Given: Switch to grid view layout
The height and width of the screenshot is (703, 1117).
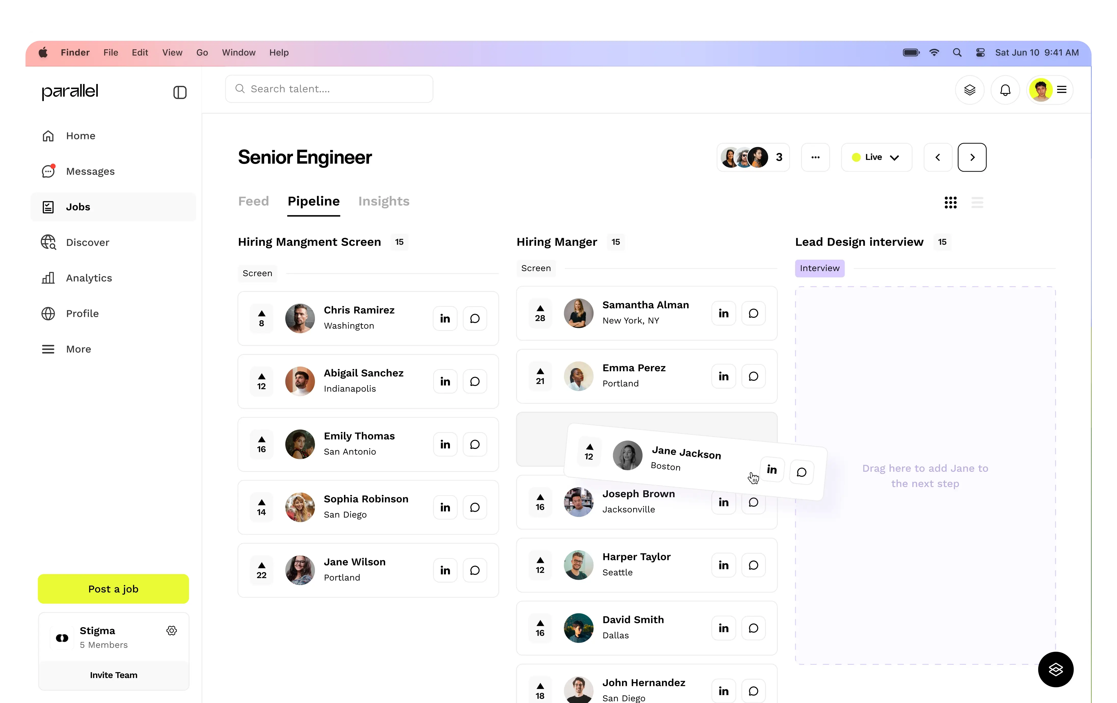Looking at the screenshot, I should pos(950,202).
